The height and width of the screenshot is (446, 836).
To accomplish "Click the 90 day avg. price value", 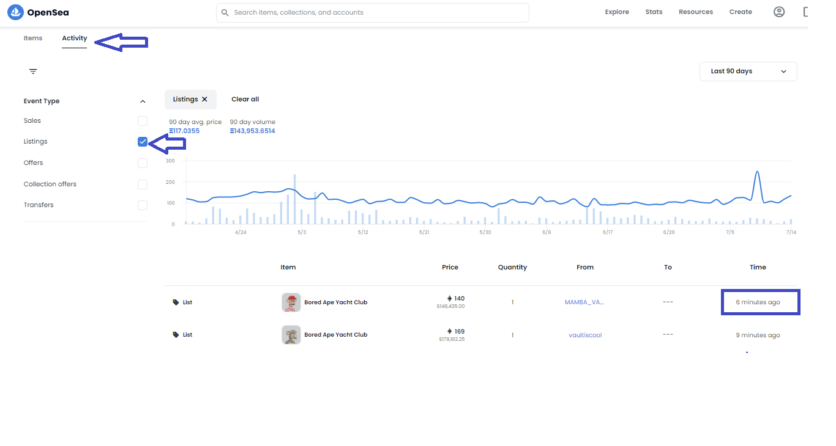I will 184,131.
